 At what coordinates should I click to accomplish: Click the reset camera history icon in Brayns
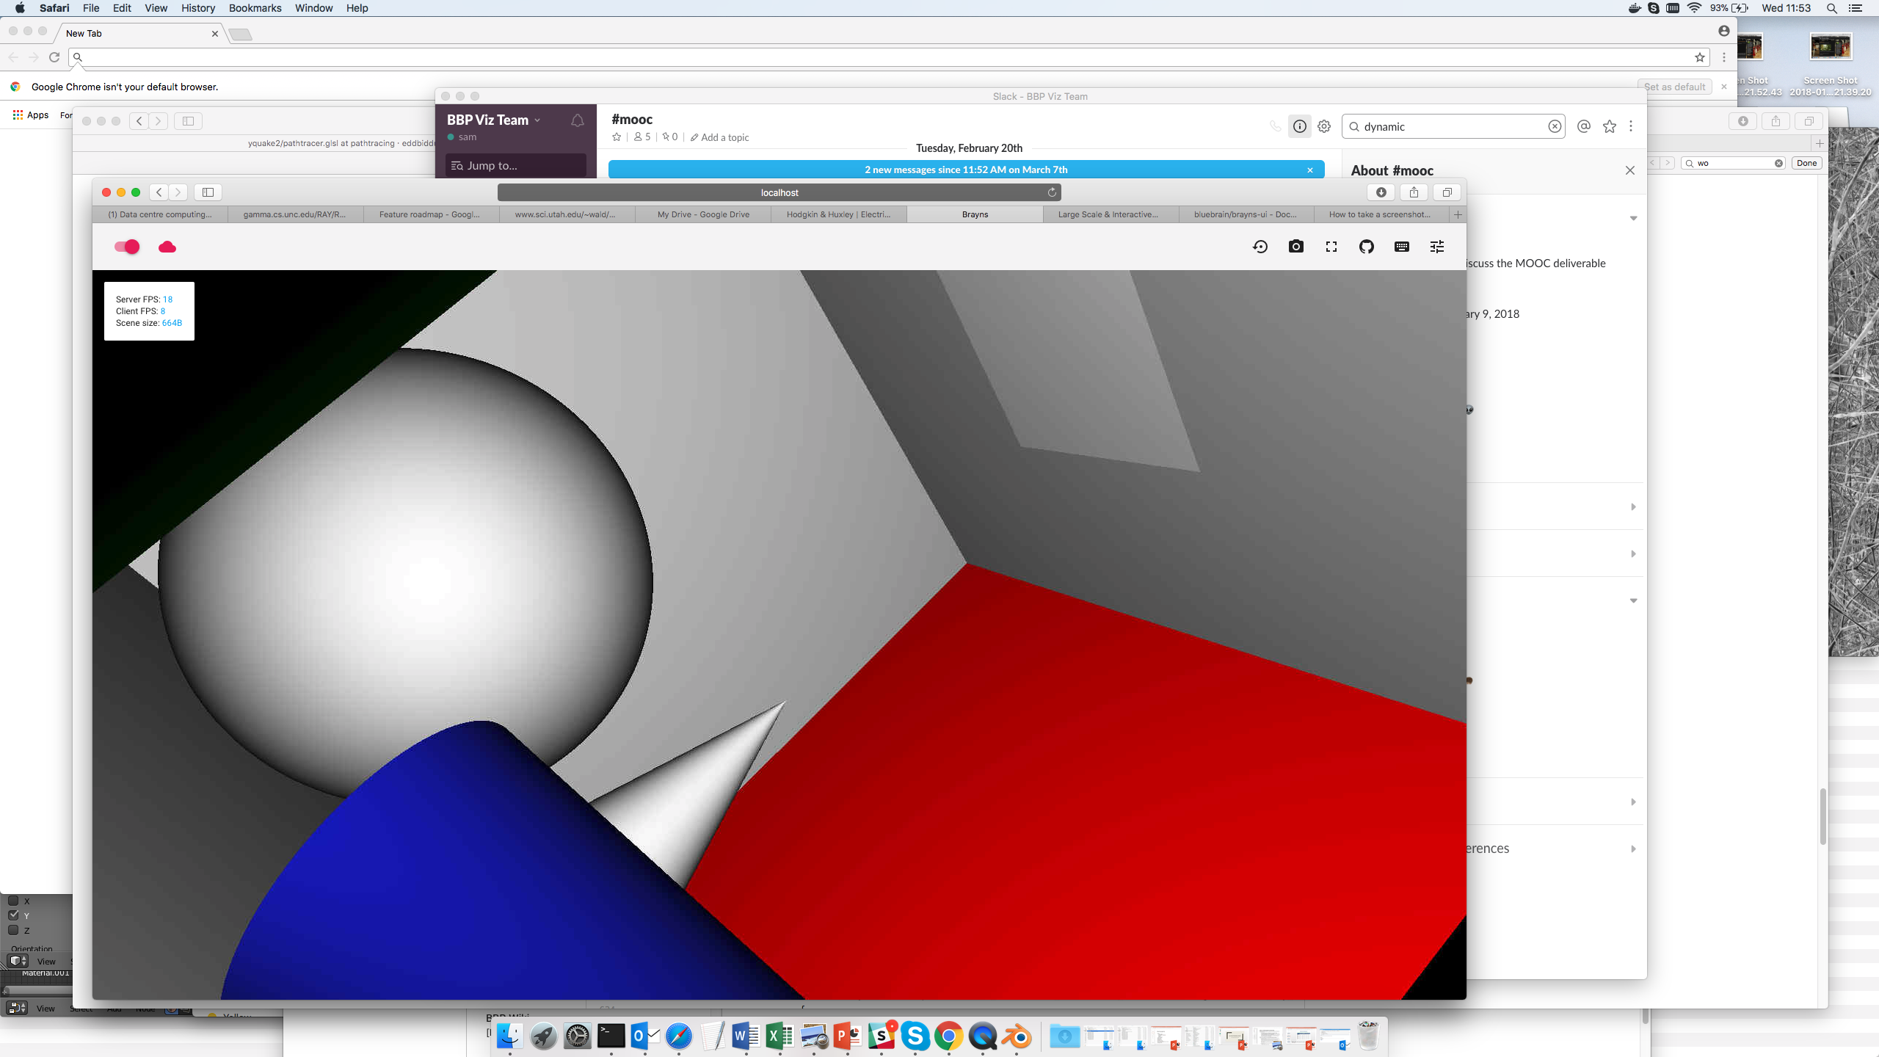(x=1260, y=247)
